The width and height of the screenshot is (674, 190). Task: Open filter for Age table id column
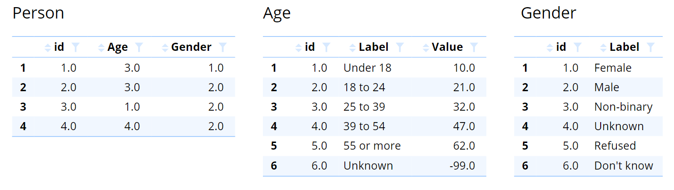click(326, 47)
